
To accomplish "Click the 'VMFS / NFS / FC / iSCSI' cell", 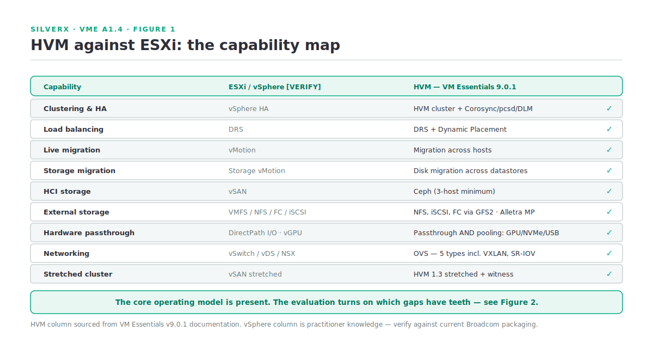I will [267, 212].
